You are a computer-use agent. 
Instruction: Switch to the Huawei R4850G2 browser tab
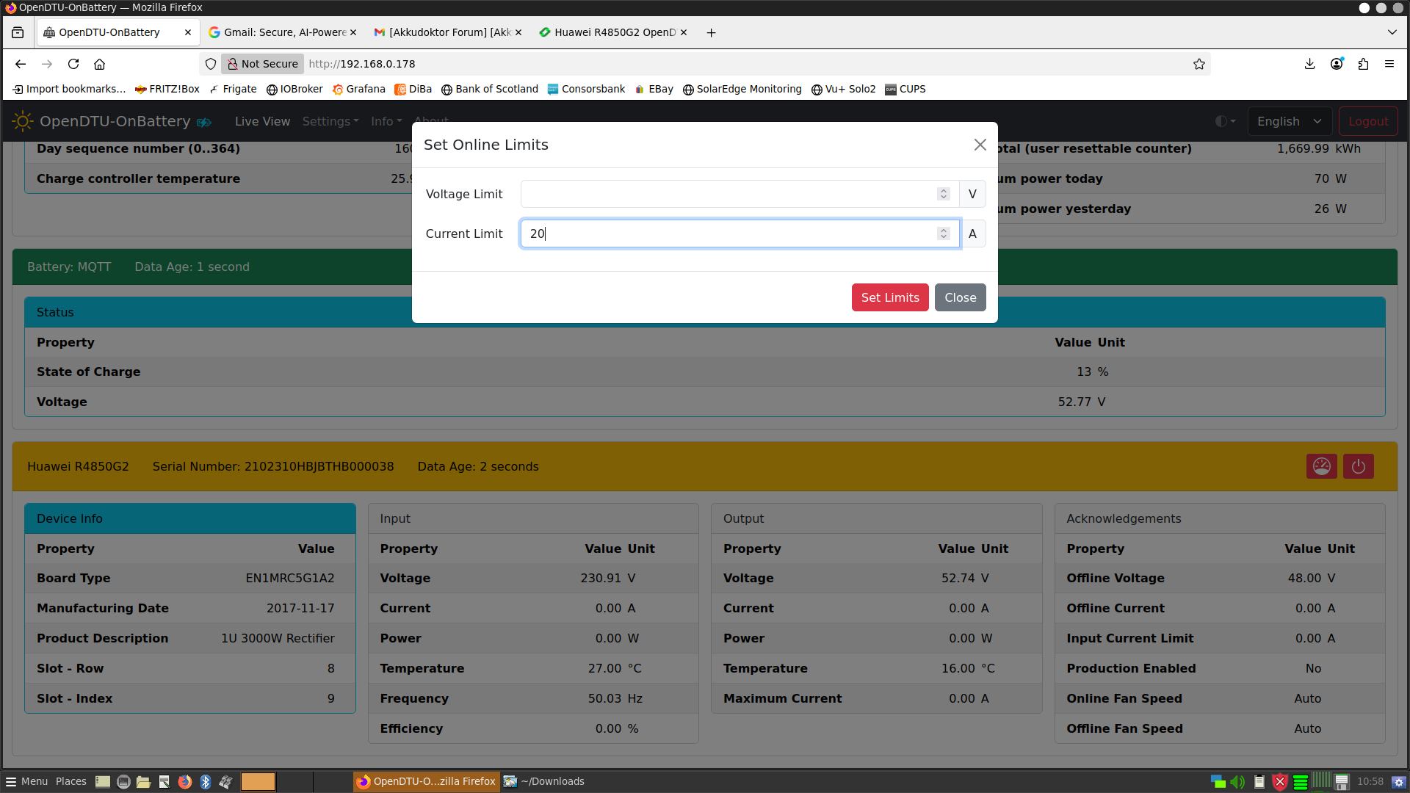pyautogui.click(x=614, y=32)
